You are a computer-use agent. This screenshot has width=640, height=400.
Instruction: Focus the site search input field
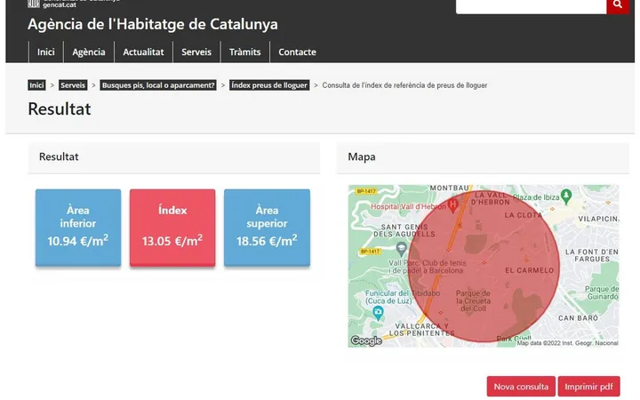click(x=531, y=6)
